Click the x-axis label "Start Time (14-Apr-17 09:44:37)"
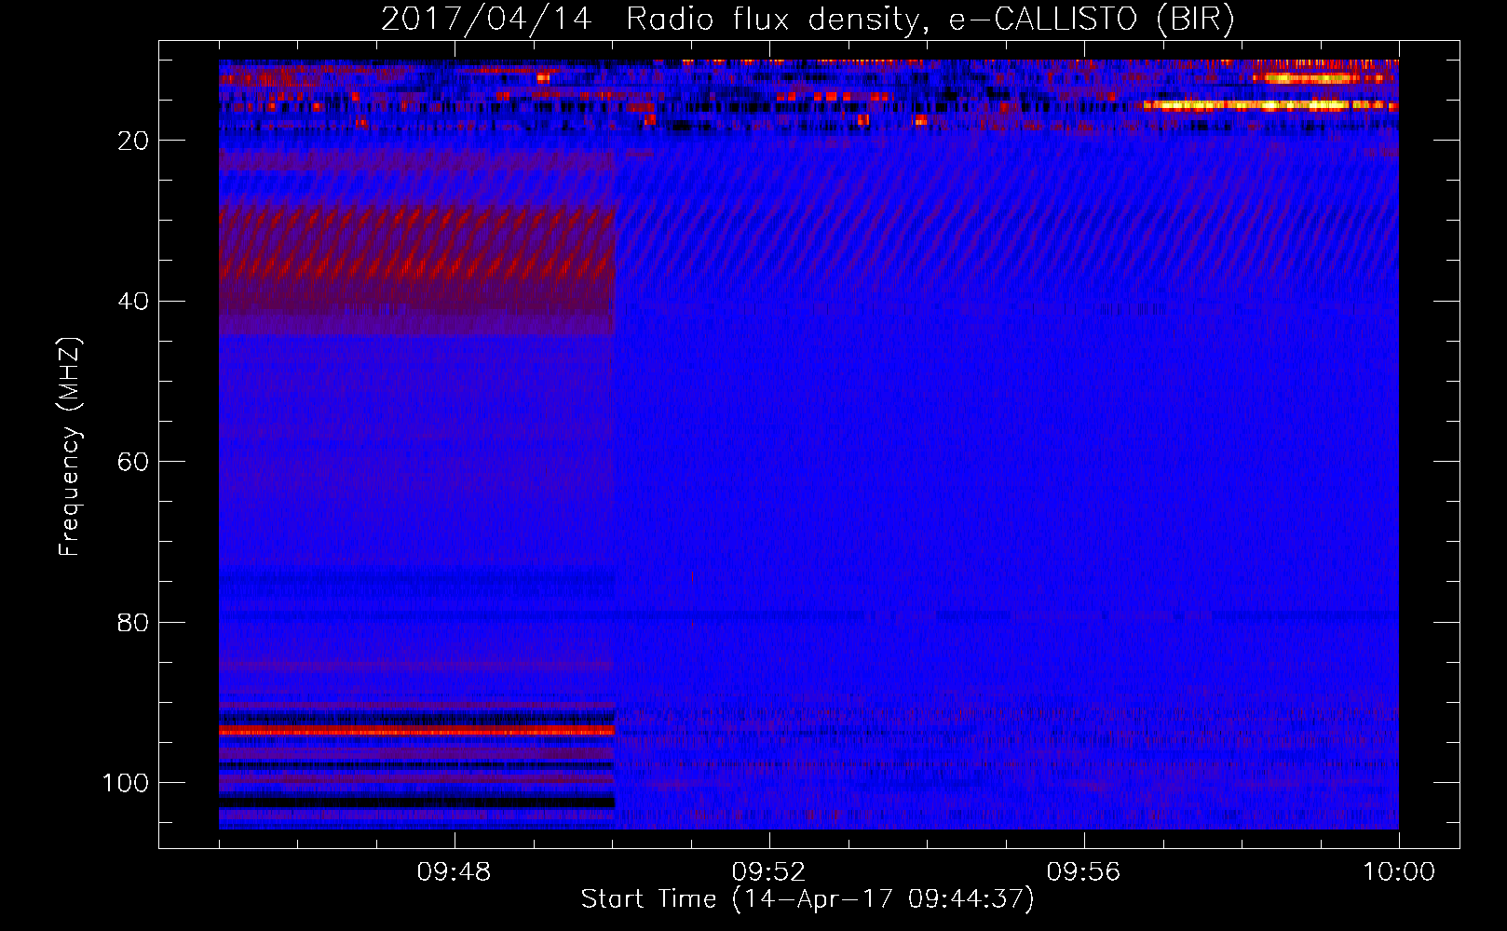 [808, 899]
